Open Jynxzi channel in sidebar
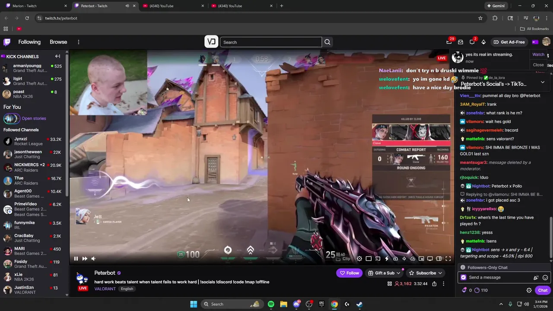 tap(32, 141)
